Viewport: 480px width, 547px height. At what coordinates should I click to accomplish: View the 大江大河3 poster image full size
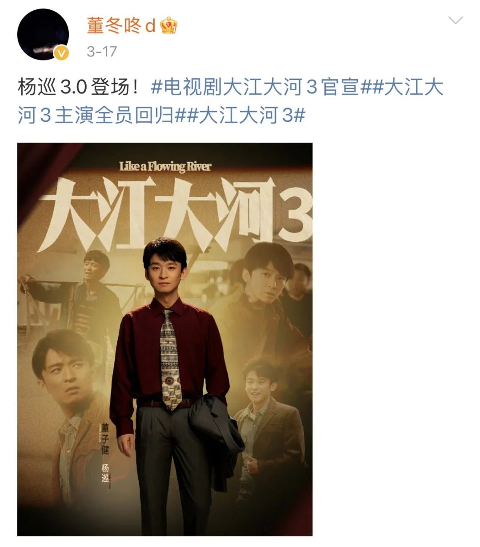pyautogui.click(x=165, y=339)
